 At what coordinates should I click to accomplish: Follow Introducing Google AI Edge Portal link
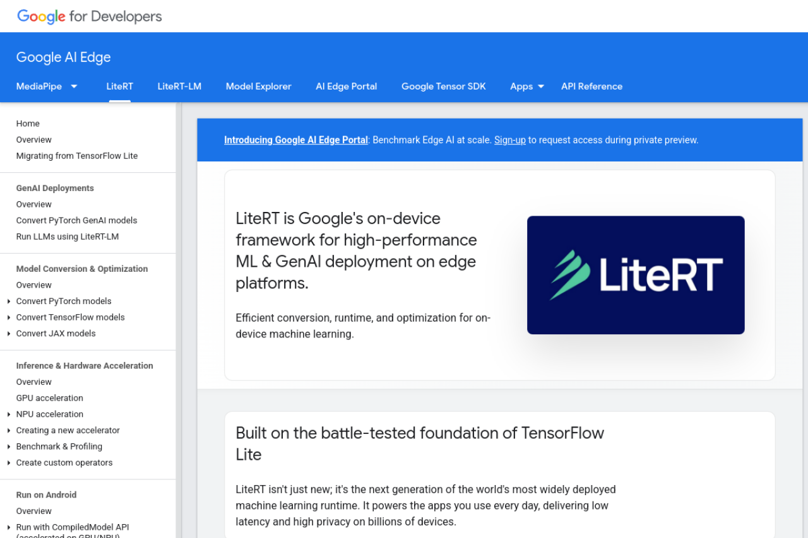(296, 140)
